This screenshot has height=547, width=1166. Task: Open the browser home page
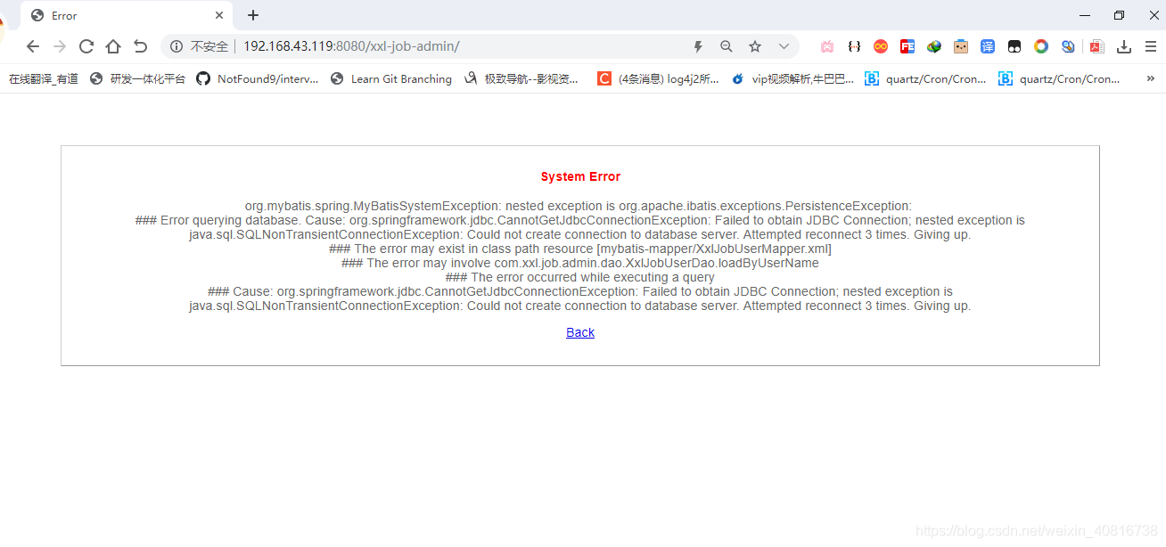click(x=113, y=46)
